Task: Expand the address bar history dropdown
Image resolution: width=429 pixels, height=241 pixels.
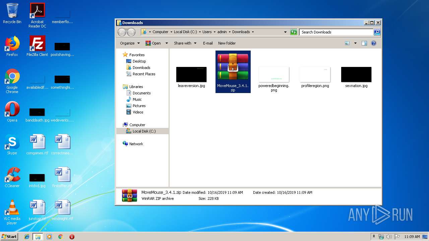Action: [x=285, y=32]
